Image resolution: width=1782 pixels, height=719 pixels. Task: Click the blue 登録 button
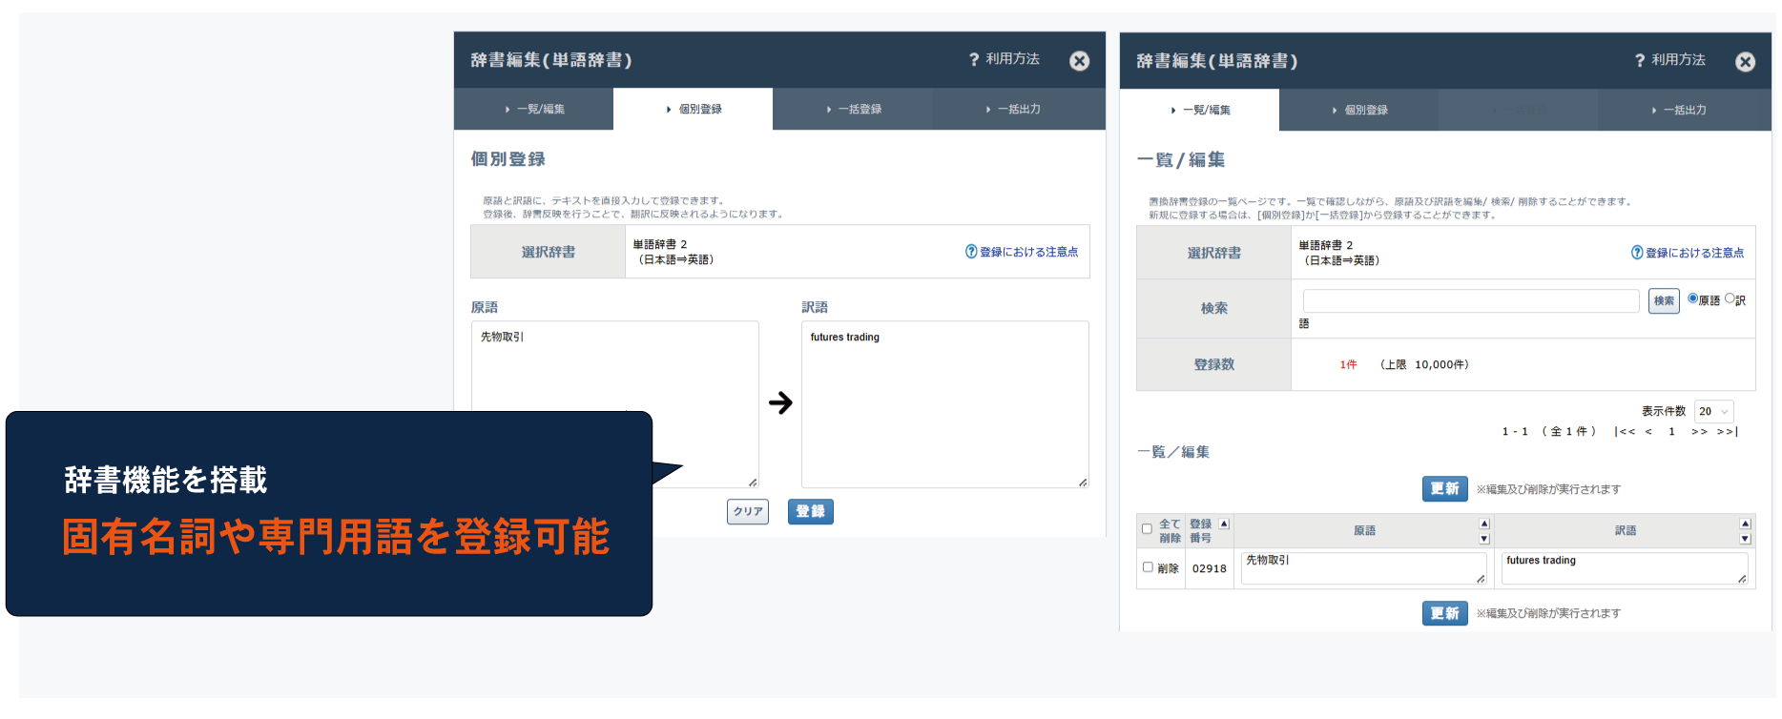(811, 512)
